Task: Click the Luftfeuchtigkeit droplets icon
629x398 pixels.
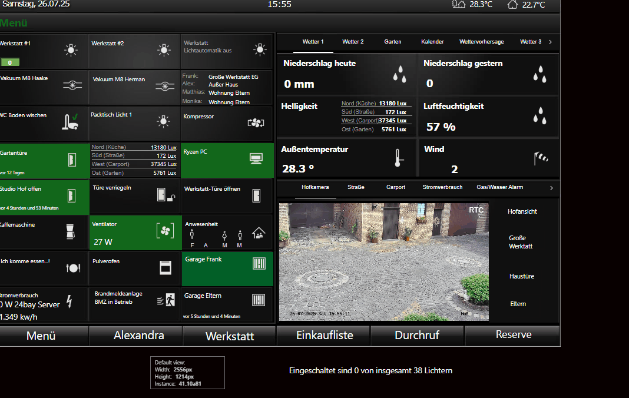Action: click(540, 115)
